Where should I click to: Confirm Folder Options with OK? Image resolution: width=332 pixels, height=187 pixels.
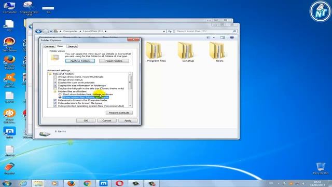[86, 121]
